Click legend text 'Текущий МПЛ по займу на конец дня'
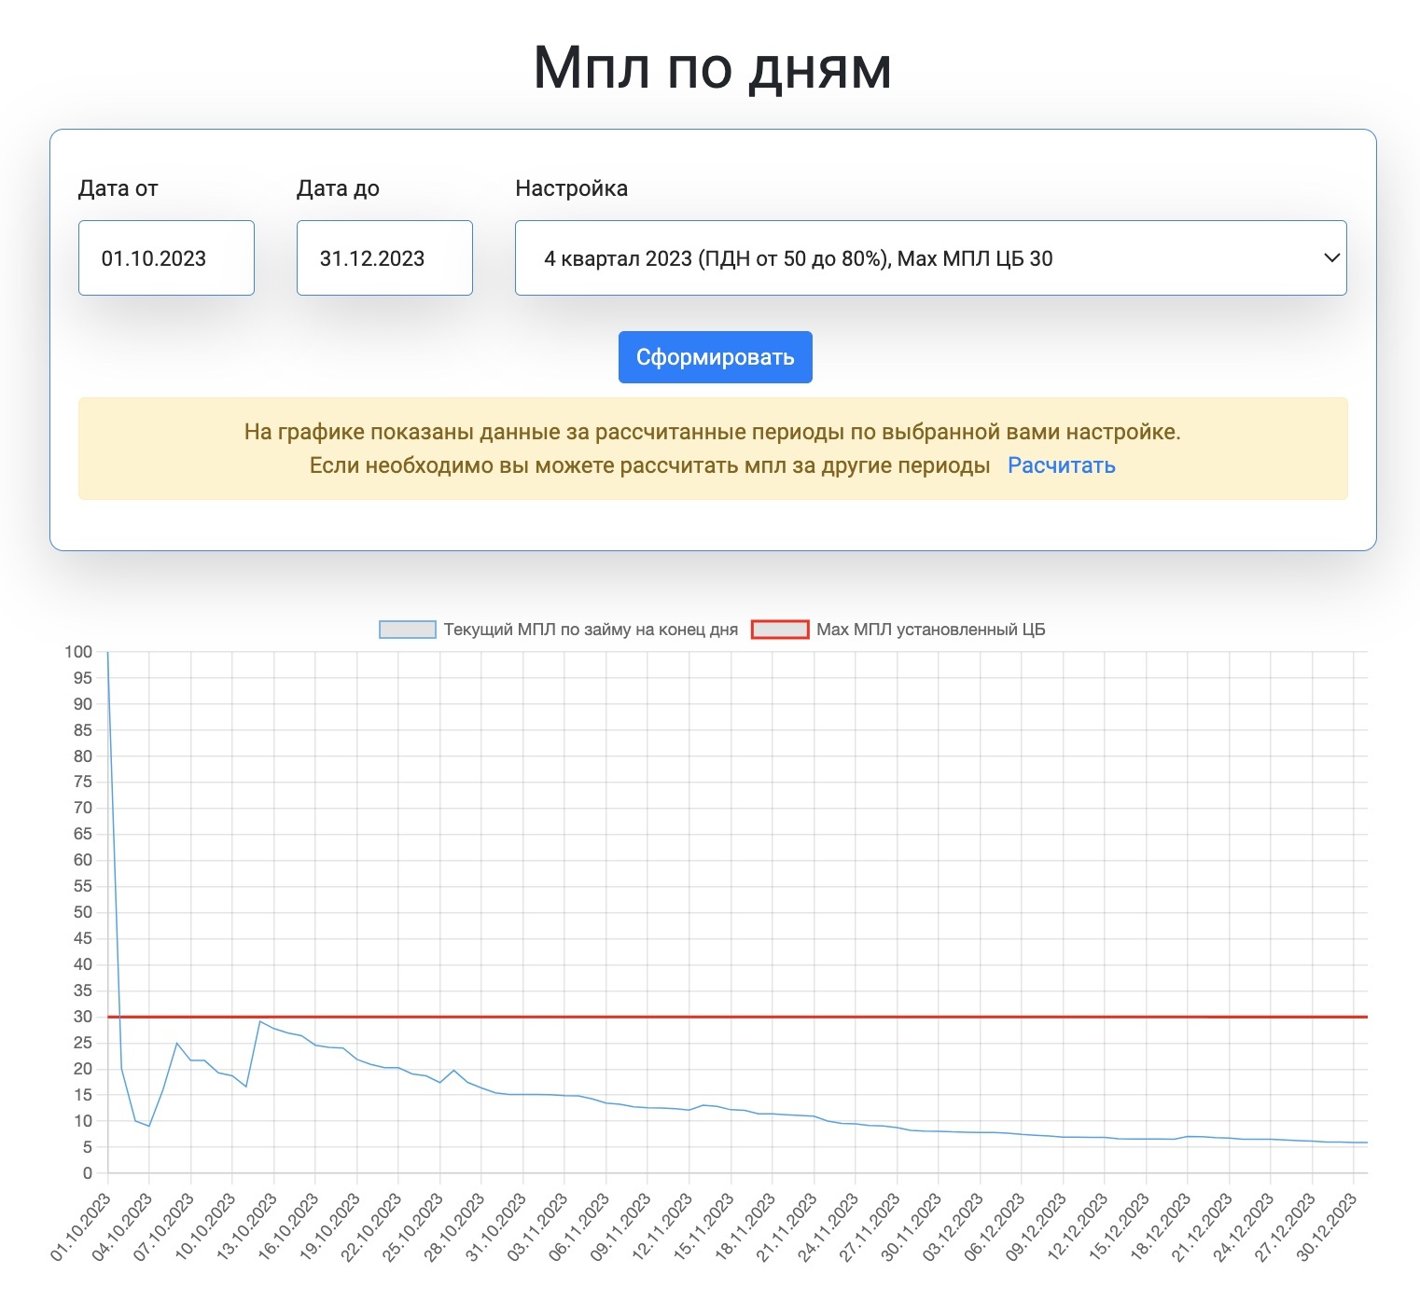The width and height of the screenshot is (1420, 1302). pos(591,630)
